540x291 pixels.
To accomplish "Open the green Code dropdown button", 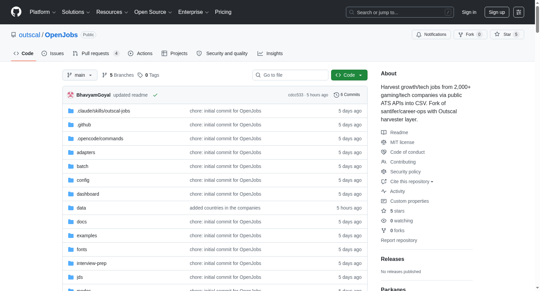I will 349,75.
